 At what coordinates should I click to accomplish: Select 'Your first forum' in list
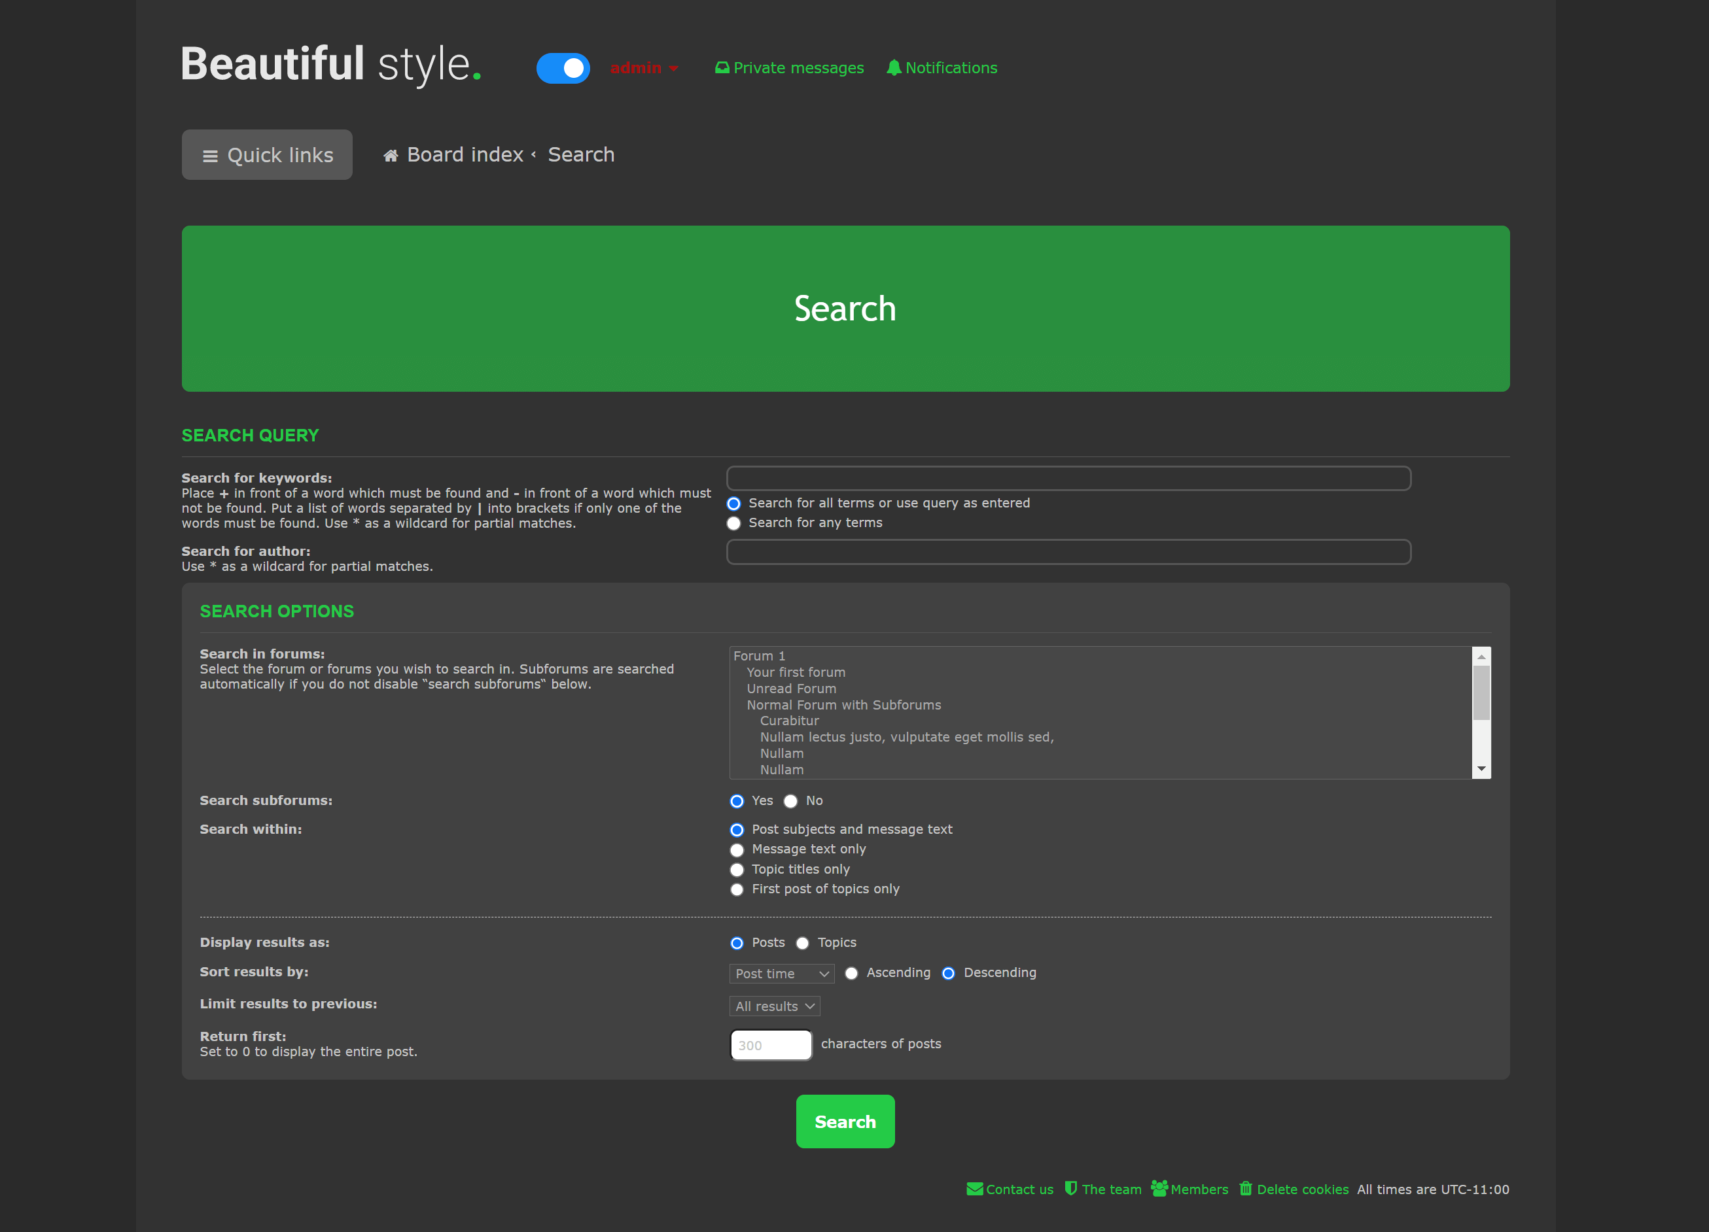[1100, 672]
